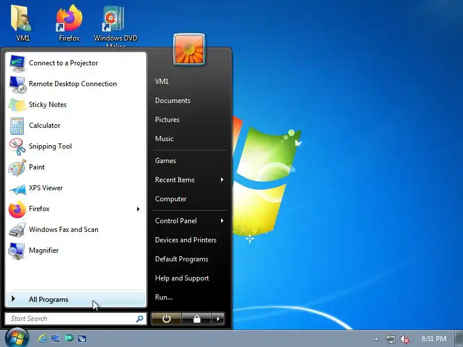The height and width of the screenshot is (347, 463).
Task: Select the Firefox desktop shortcut
Action: (69, 23)
